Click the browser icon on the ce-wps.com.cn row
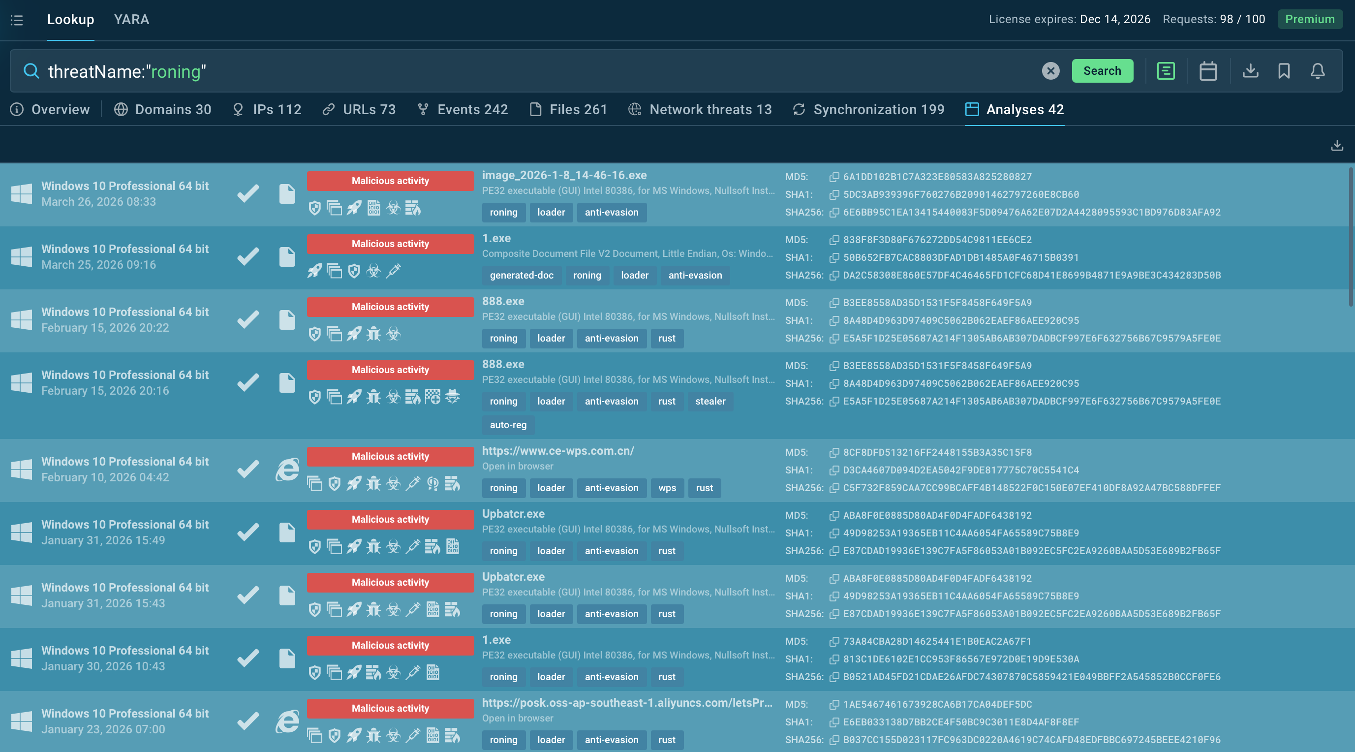Screen dimensions: 1355x752 [287, 470]
